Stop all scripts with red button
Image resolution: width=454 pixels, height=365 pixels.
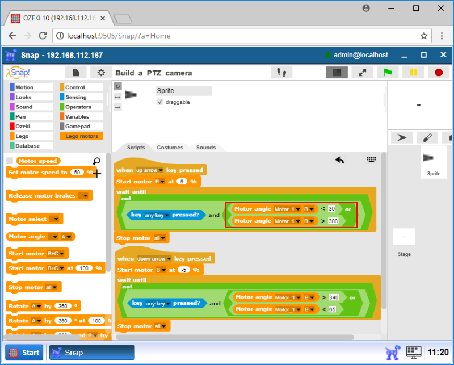pyautogui.click(x=438, y=73)
